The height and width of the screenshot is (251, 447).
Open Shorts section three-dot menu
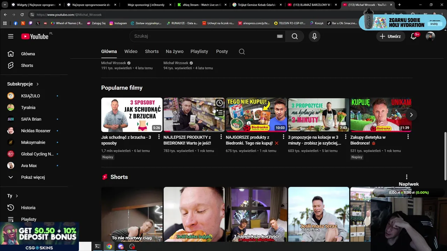point(406,177)
